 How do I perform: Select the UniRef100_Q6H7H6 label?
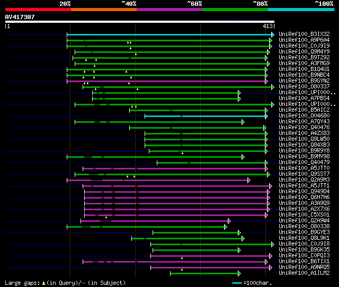(x=304, y=198)
